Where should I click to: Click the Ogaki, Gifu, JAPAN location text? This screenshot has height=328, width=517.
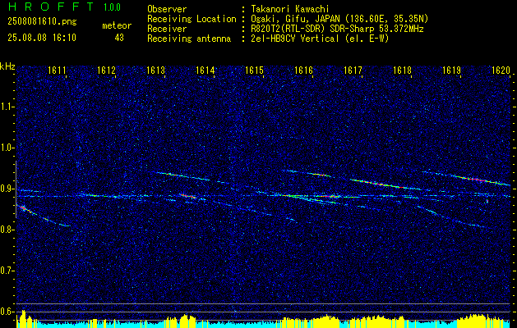339,19
